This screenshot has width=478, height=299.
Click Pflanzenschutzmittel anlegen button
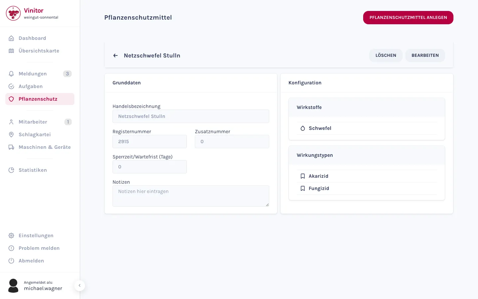pos(408,18)
